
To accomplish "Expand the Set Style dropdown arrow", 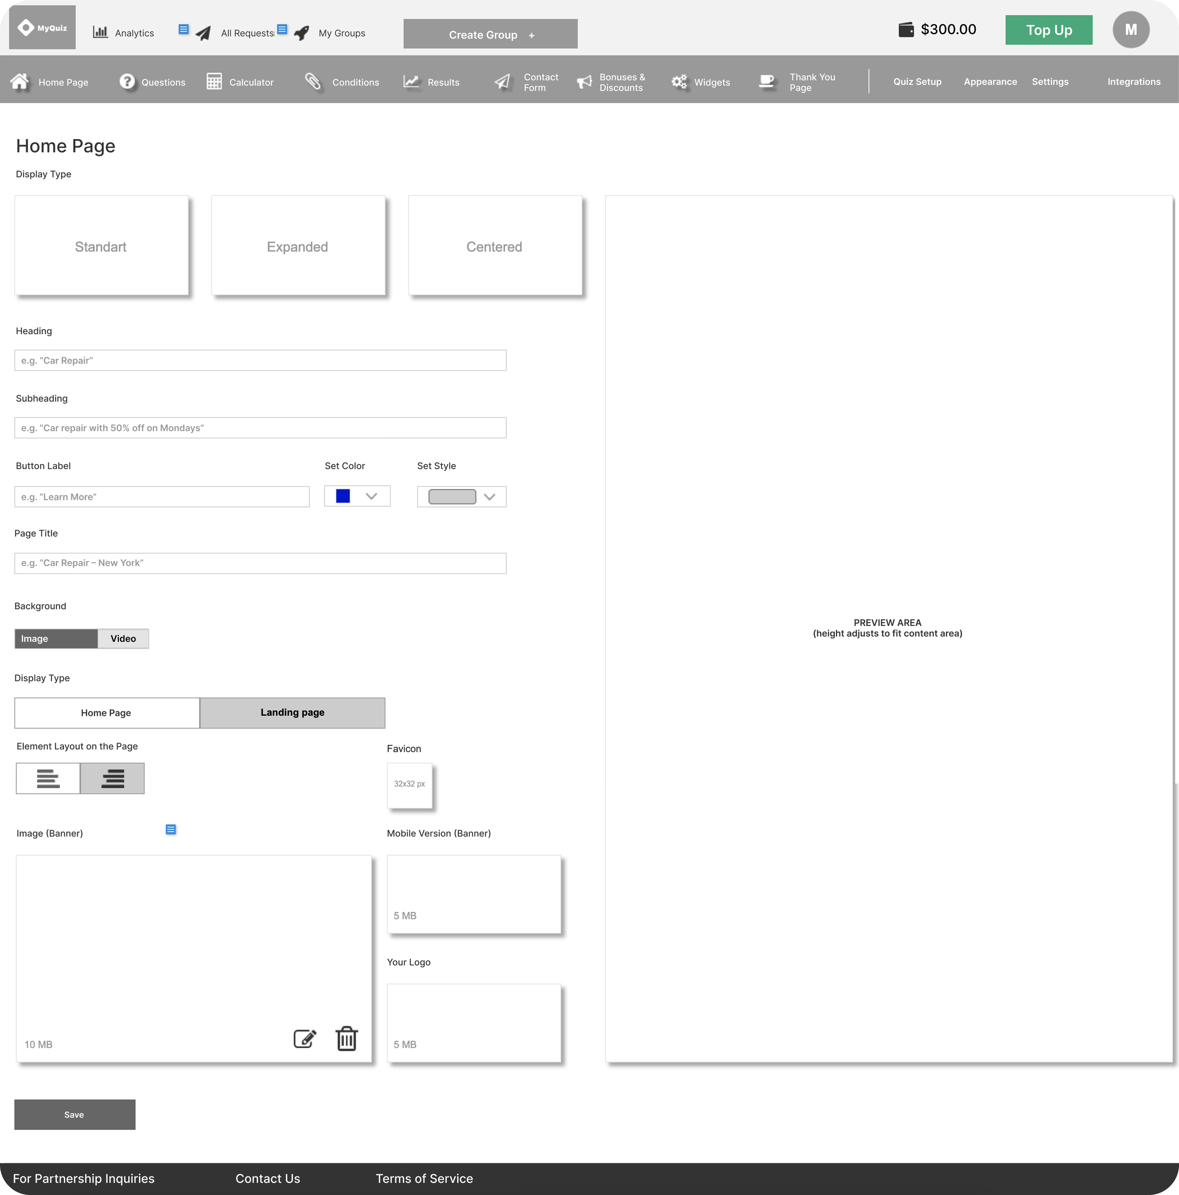I will 490,497.
